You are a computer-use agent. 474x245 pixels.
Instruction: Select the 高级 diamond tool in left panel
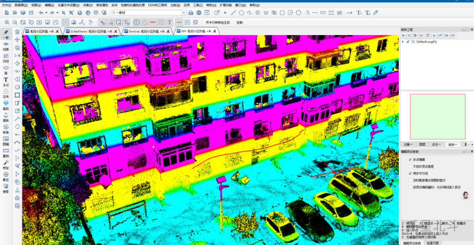(x=6, y=105)
